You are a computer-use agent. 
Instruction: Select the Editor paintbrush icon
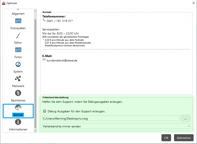click(x=18, y=35)
